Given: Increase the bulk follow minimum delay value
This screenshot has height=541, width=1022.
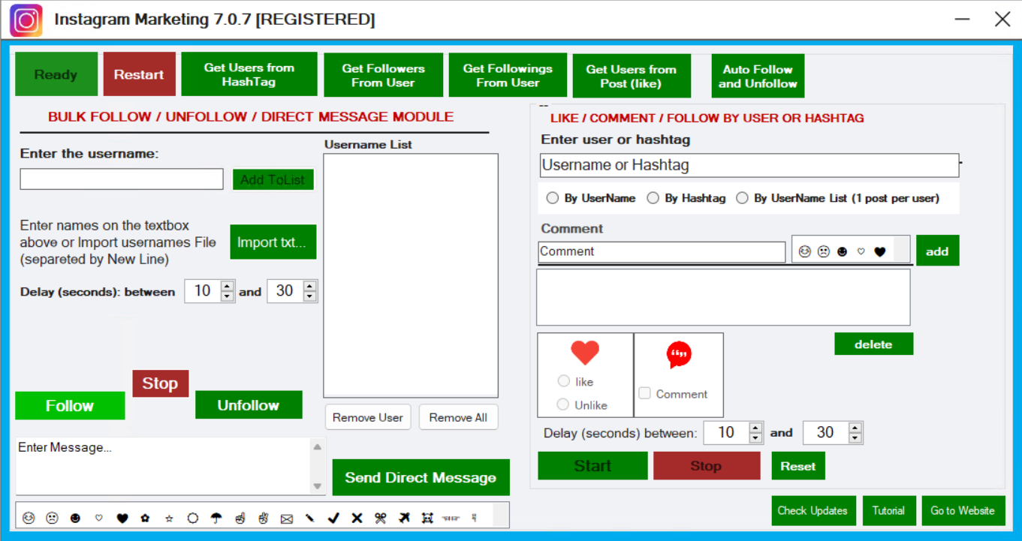Looking at the screenshot, I should click(228, 286).
